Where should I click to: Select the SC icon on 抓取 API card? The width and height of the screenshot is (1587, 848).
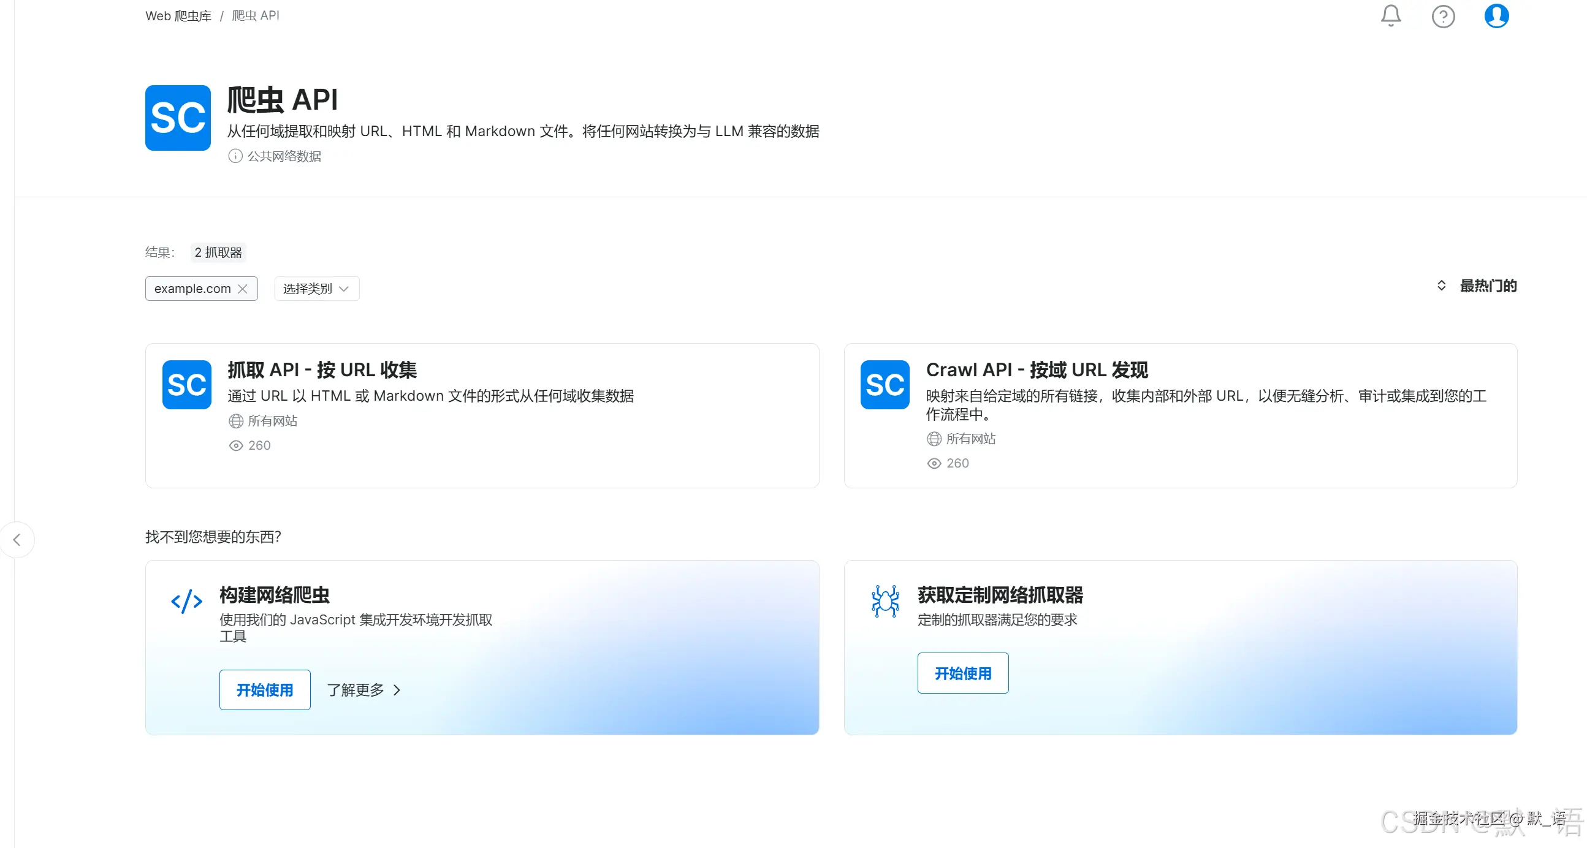click(187, 384)
